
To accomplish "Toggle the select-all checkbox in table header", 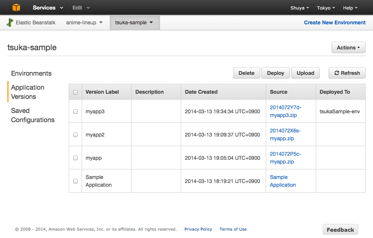I will 75,92.
